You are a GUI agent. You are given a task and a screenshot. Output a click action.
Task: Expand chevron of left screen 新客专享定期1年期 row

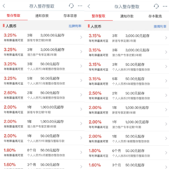coord(81,109)
